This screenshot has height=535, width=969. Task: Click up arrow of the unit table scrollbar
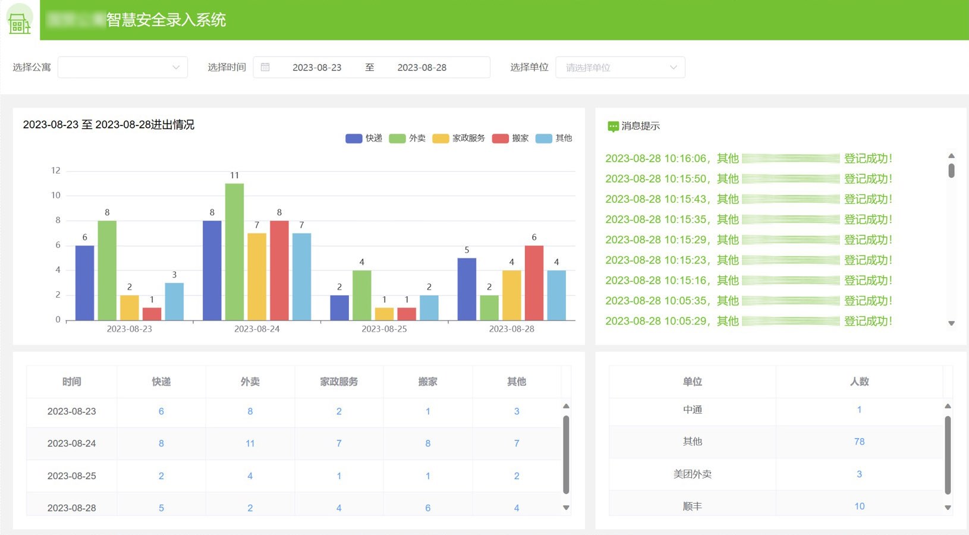click(948, 406)
